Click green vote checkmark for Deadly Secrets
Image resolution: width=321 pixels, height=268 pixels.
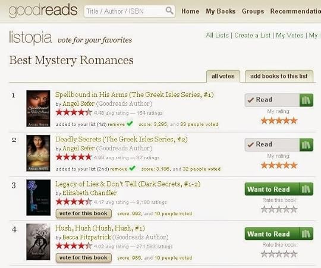tap(132, 168)
